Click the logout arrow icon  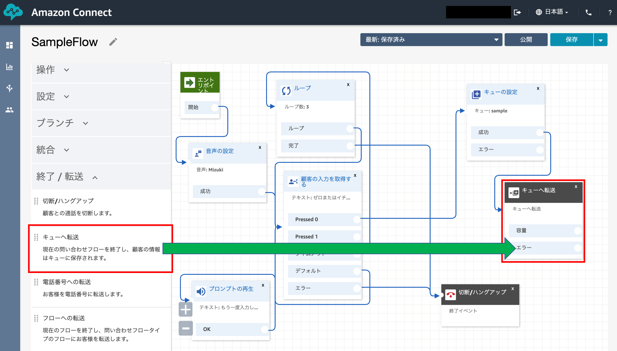[x=517, y=12]
